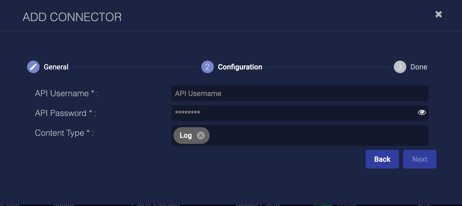Select the Configuration step label
The height and width of the screenshot is (206, 462).
240,67
